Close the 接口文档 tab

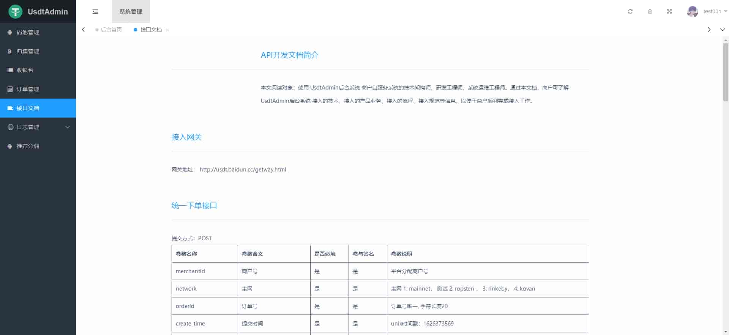point(167,30)
